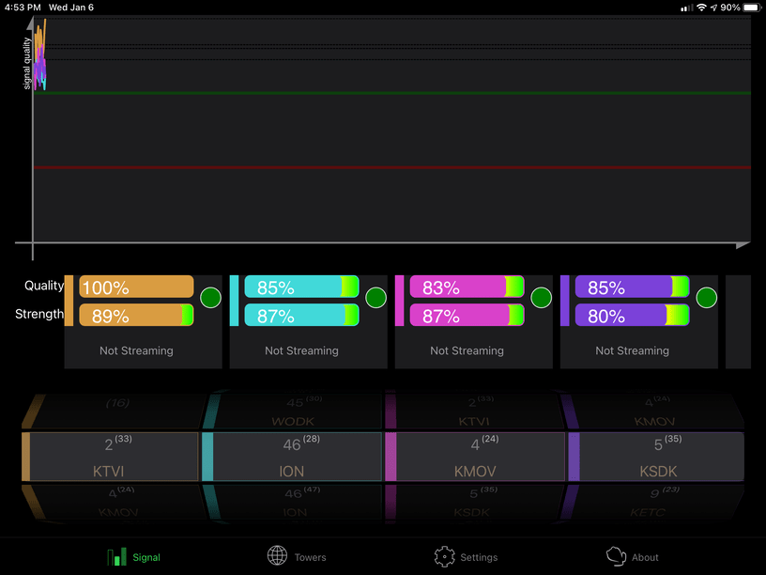Screen dimensions: 766x575
Task: Select the purple 80% strength bar
Action: point(632,316)
